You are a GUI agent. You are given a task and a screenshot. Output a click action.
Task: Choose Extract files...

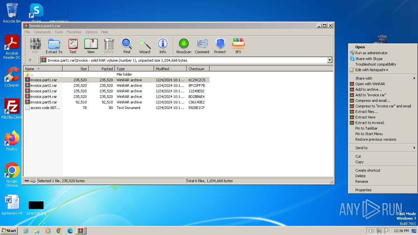pyautogui.click(x=383, y=112)
